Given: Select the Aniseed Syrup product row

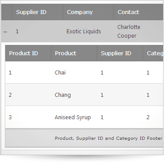Looking at the screenshot, I should pyautogui.click(x=84, y=117).
